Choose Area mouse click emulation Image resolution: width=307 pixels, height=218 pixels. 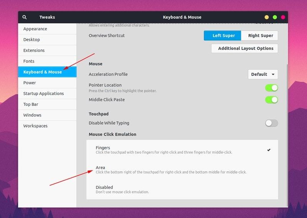tap(182, 170)
